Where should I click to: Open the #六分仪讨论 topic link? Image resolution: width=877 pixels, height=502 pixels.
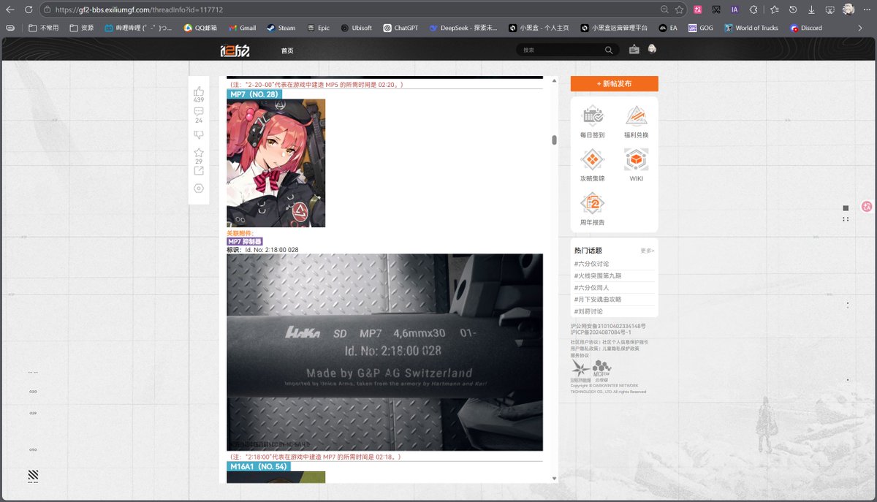592,263
